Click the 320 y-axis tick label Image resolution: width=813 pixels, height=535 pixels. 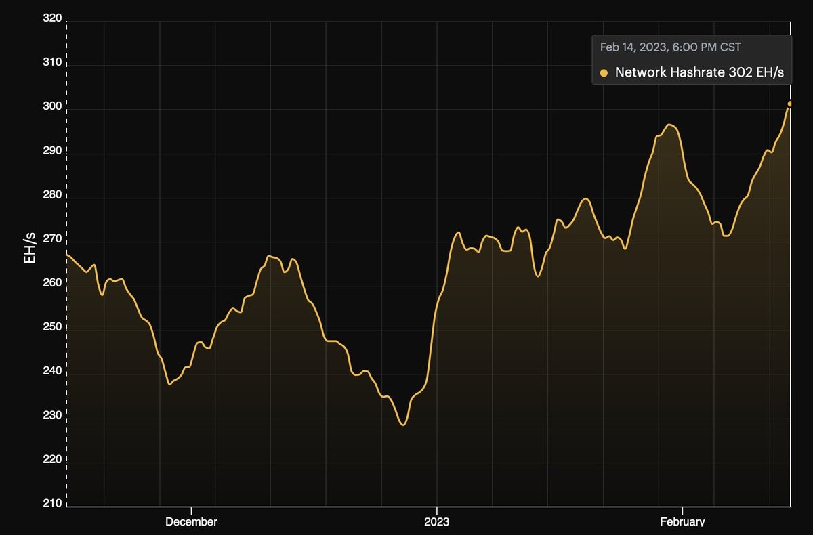[51, 20]
